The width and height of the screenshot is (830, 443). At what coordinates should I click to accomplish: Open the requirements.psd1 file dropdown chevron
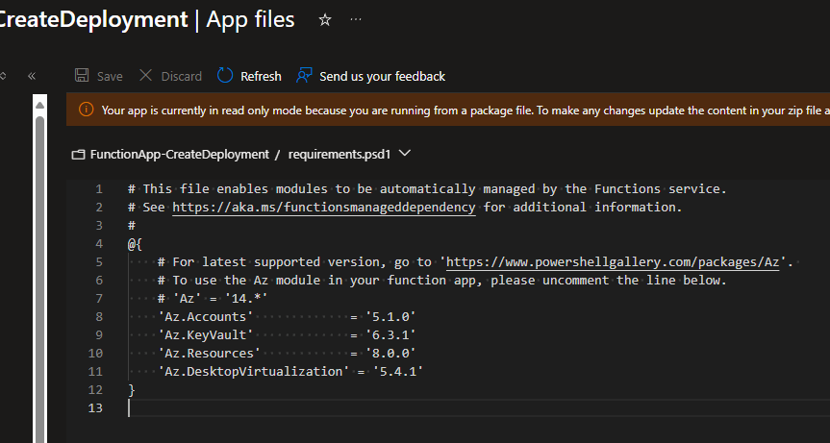tap(404, 154)
